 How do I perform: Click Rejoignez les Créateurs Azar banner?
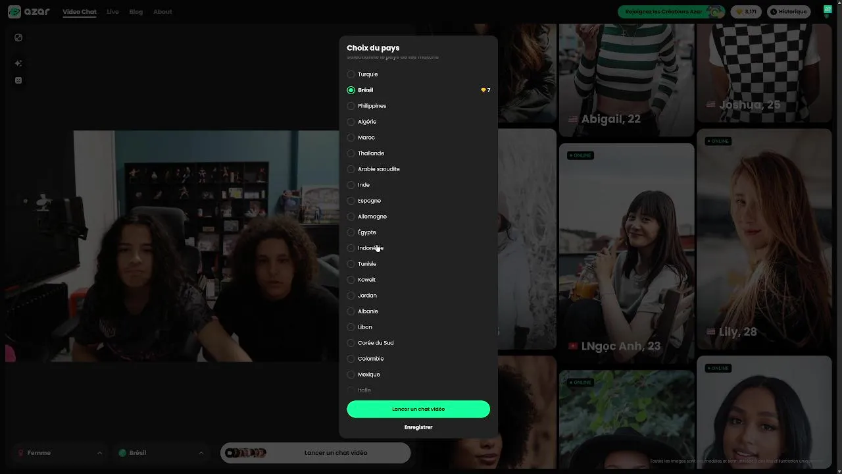(671, 12)
